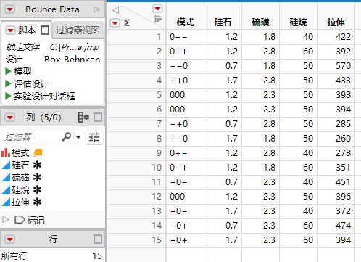
Task: Expand the 标记 group
Action: (5, 220)
